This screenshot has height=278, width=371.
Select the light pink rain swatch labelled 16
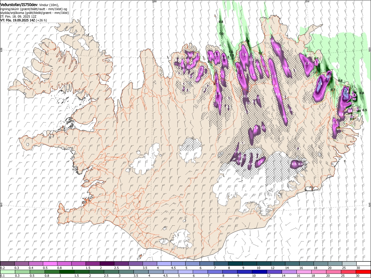(304, 272)
